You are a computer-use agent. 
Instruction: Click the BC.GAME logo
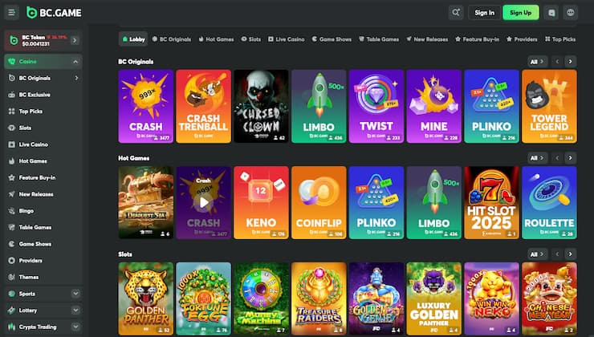(54, 13)
